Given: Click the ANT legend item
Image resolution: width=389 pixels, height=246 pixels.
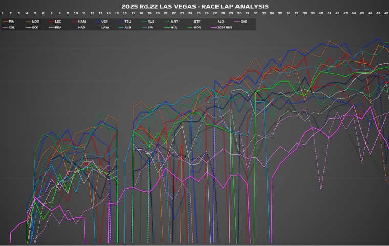Looking at the screenshot, I should click(x=175, y=22).
